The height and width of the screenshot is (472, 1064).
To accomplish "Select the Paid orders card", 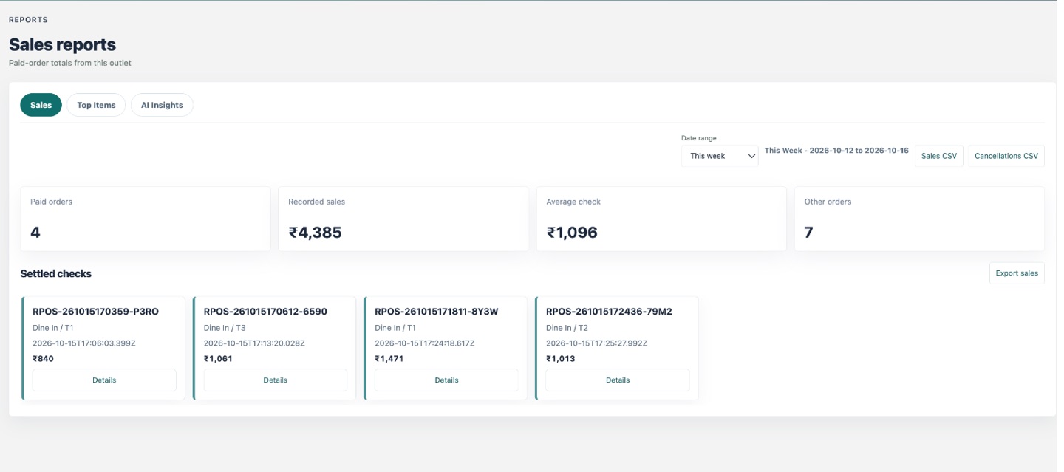I will 146,219.
